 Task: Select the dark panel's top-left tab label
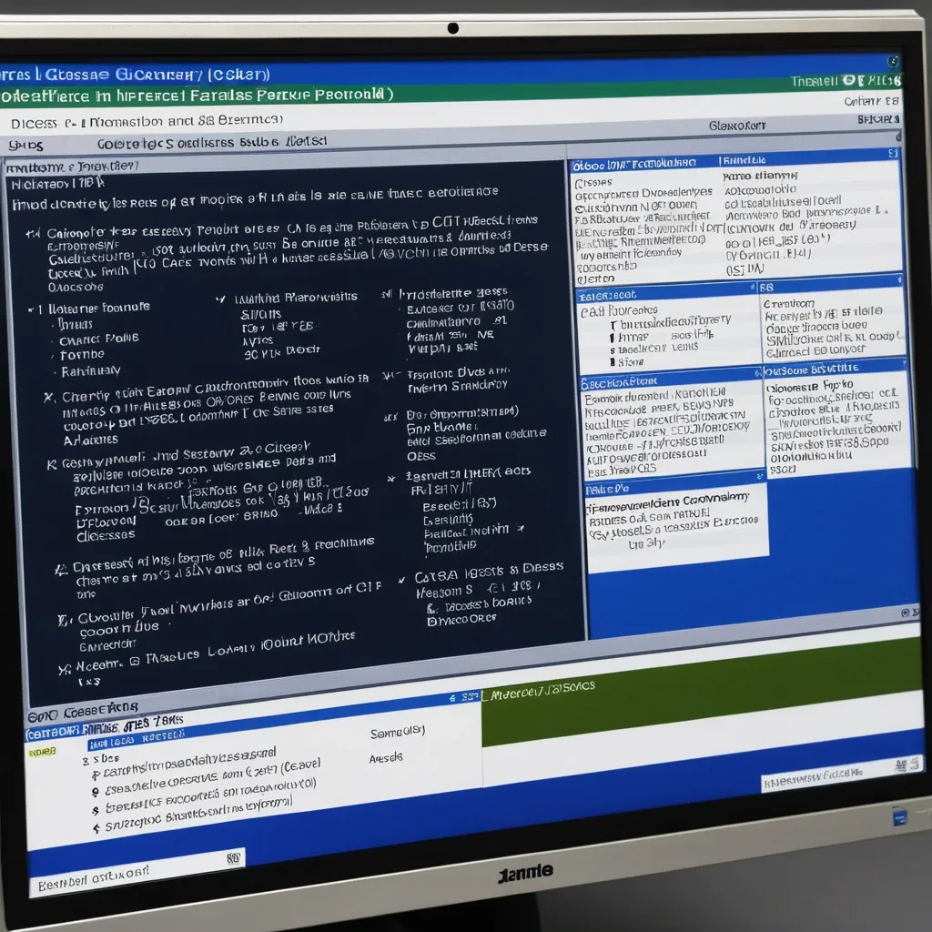click(x=73, y=167)
